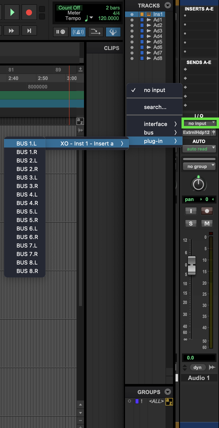
Task: Toggle the show/hide dot for Ad1 track
Action: (x=132, y=20)
